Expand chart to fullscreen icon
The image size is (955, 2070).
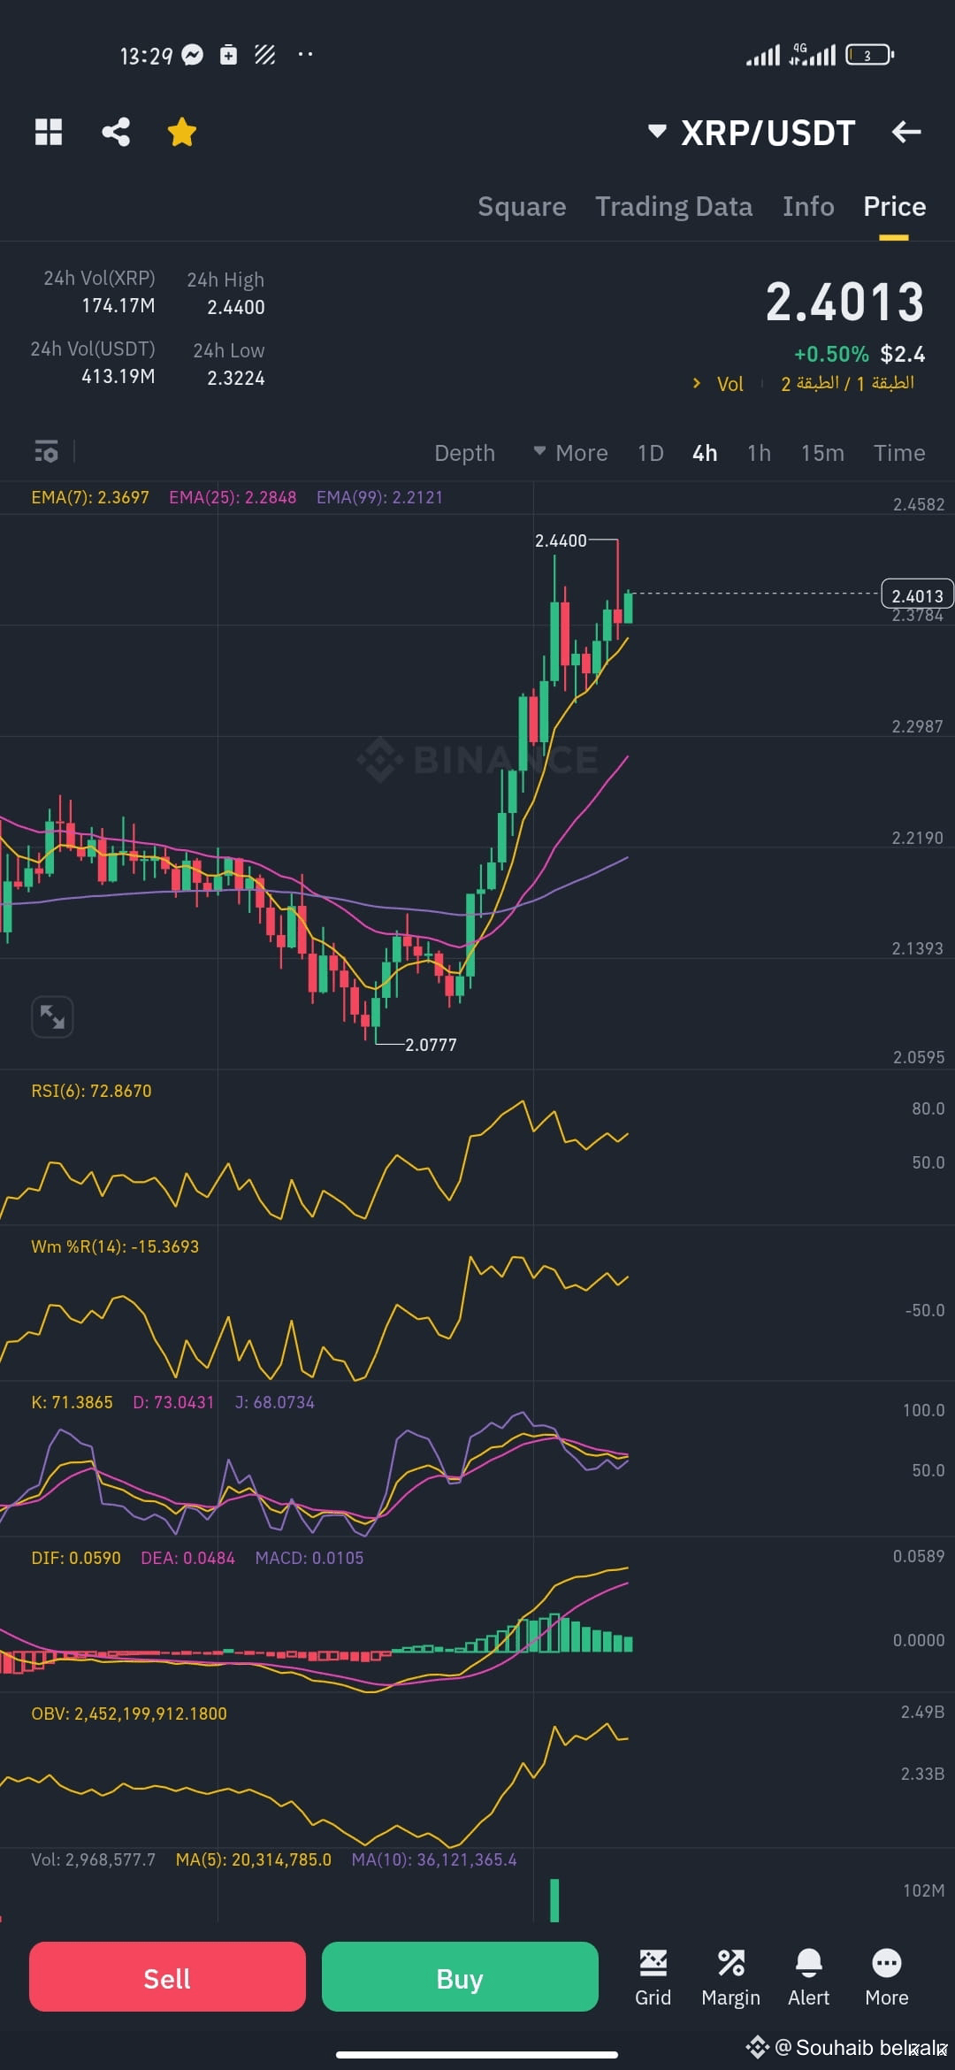[x=52, y=1017]
